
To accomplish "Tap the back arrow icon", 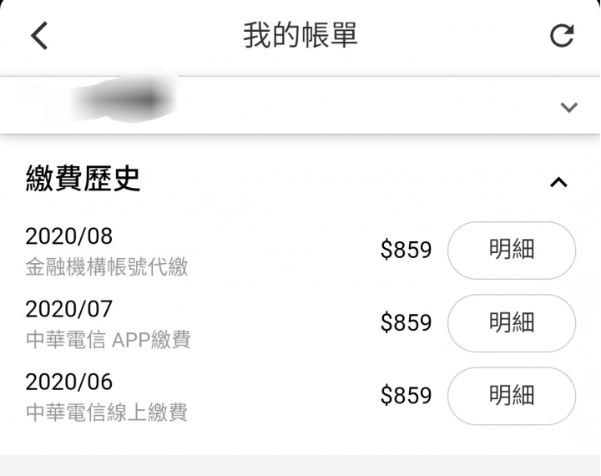I will [39, 36].
